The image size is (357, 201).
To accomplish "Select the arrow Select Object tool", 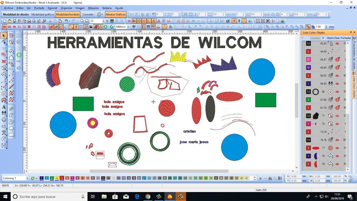I will 4,35.
